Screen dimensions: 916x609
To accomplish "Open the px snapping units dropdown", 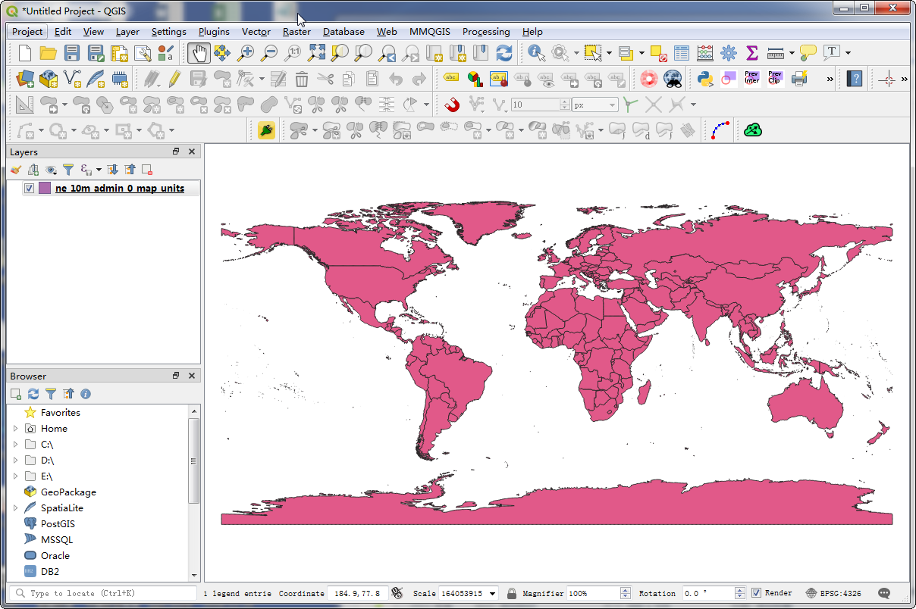I will (x=613, y=105).
